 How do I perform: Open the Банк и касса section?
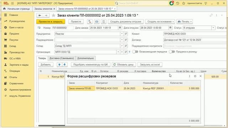coord(16,27)
